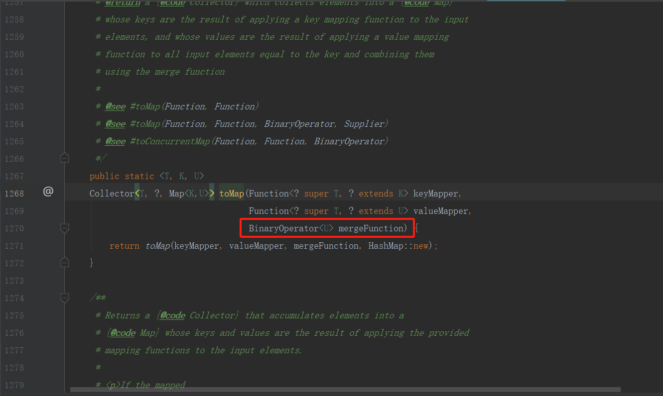This screenshot has width=663, height=396.
Task: Collapse the Javadoc block starting at line 1274
Action: coord(64,298)
